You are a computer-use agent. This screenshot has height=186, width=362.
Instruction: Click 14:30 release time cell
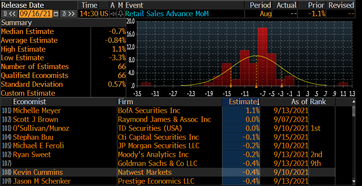[89, 14]
